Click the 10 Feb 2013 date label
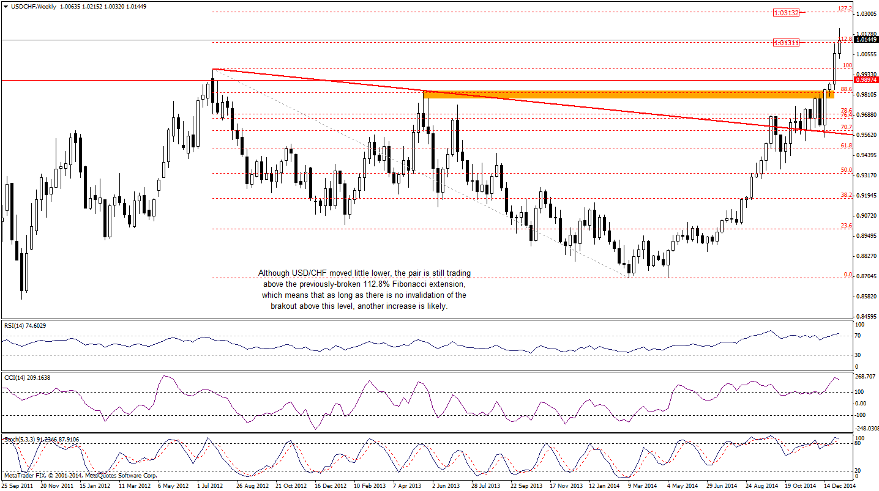 (x=369, y=486)
